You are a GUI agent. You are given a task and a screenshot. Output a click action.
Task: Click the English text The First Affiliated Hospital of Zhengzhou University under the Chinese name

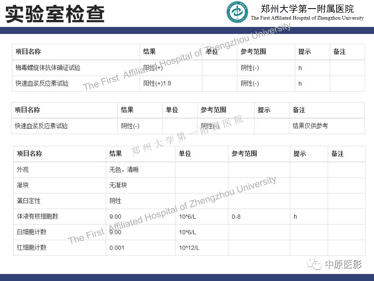[307, 18]
